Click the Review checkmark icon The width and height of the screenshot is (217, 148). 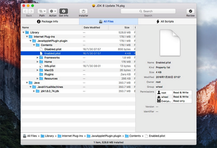tap(190, 12)
